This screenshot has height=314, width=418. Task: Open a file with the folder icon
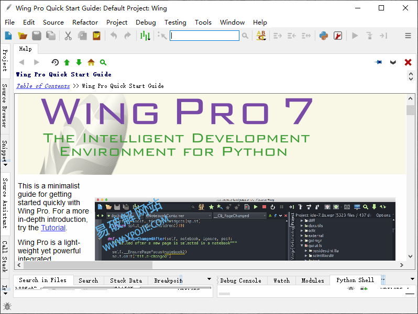[23, 36]
